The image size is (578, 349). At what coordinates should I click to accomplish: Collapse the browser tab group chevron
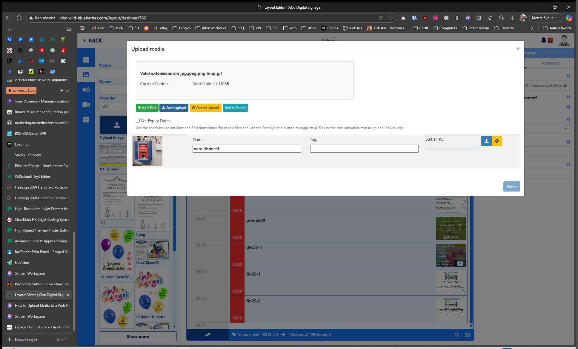point(9,29)
